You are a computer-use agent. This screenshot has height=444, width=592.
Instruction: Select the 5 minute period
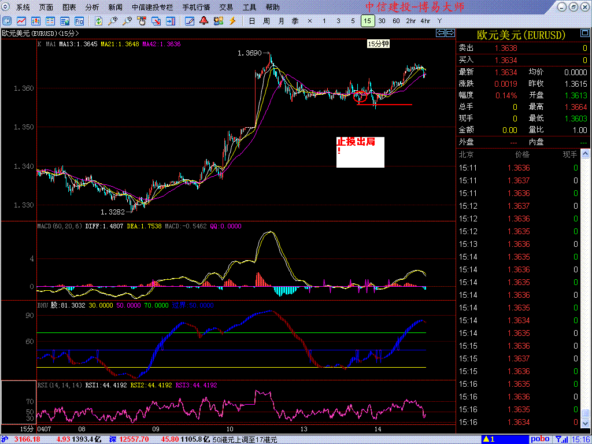click(x=353, y=21)
